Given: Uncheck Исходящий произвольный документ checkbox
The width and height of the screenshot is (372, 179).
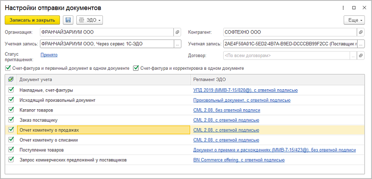Looking at the screenshot, I should point(11,100).
